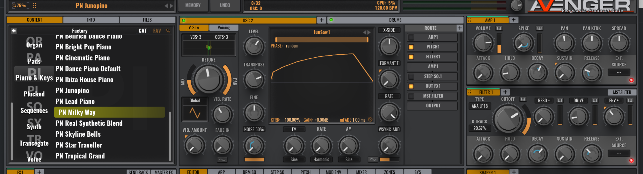The height and width of the screenshot is (174, 643).
Task: Select PN Tropical Grand preset
Action: click(80, 156)
